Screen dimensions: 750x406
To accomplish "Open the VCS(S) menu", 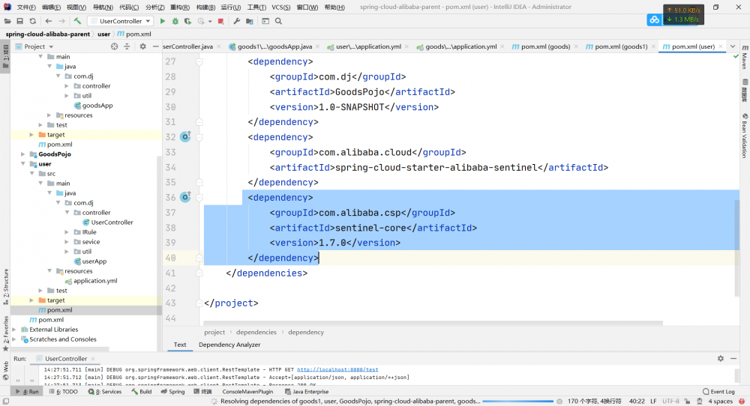I will coord(280,7).
